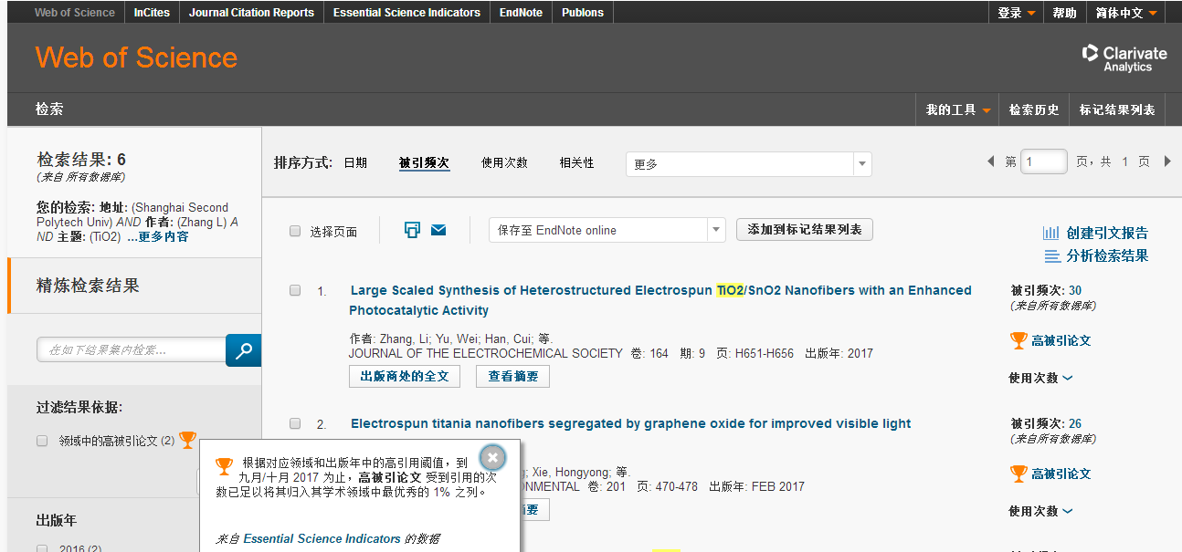Viewport: 1182px width, 552px height.
Task: Open Essential Science Indicators link in popup
Action: [322, 538]
